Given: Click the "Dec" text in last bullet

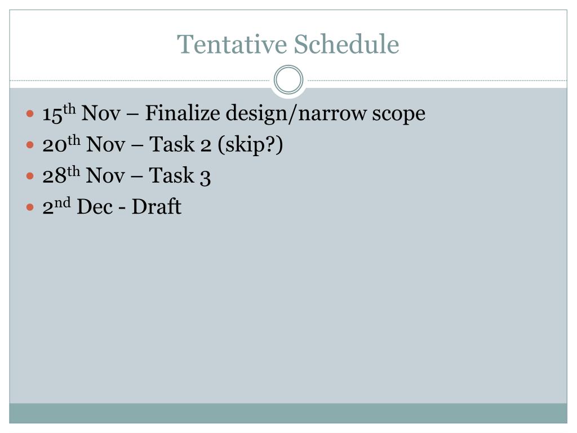Looking at the screenshot, I should point(92,207).
